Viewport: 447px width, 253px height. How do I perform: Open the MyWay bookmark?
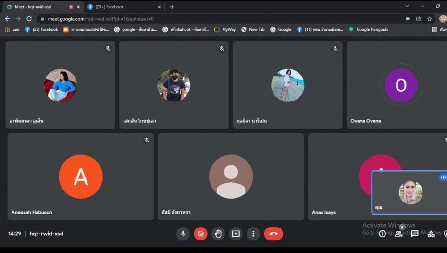(x=225, y=29)
